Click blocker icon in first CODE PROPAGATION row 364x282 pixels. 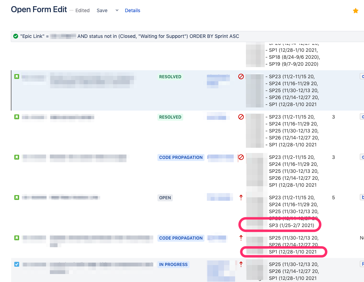[x=241, y=157]
